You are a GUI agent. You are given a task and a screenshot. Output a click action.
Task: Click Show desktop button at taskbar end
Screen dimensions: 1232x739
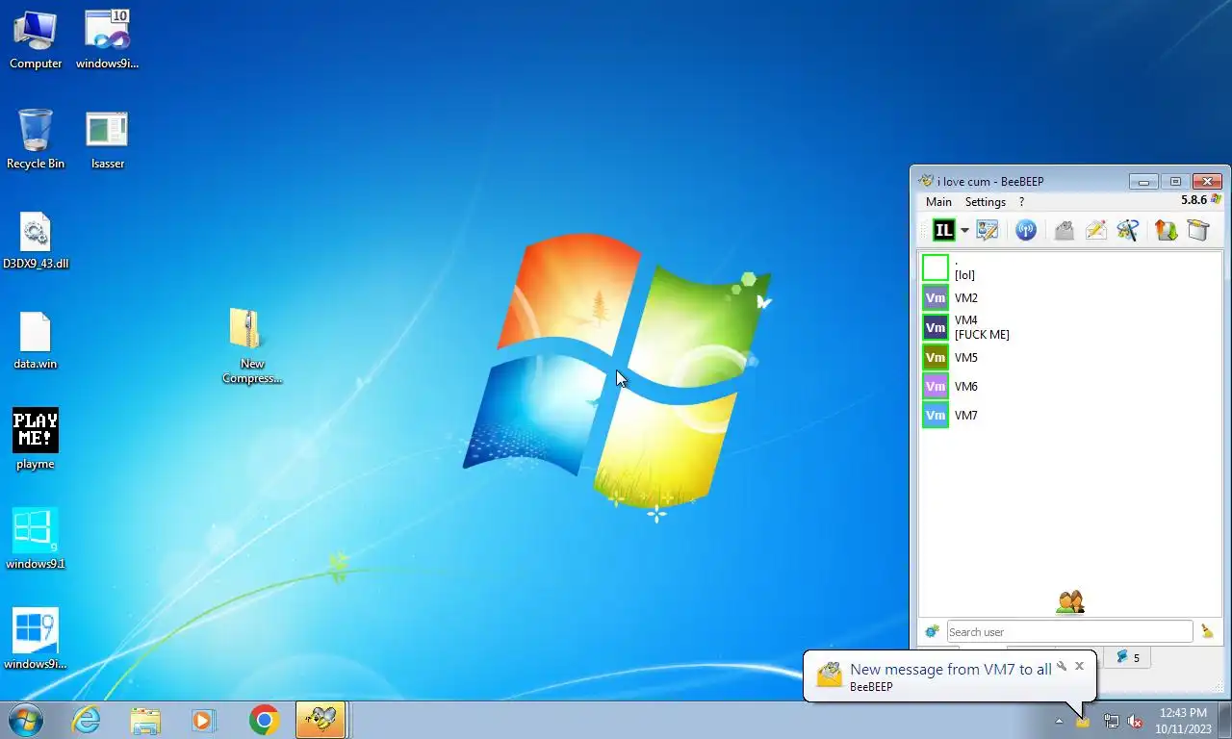point(1225,721)
